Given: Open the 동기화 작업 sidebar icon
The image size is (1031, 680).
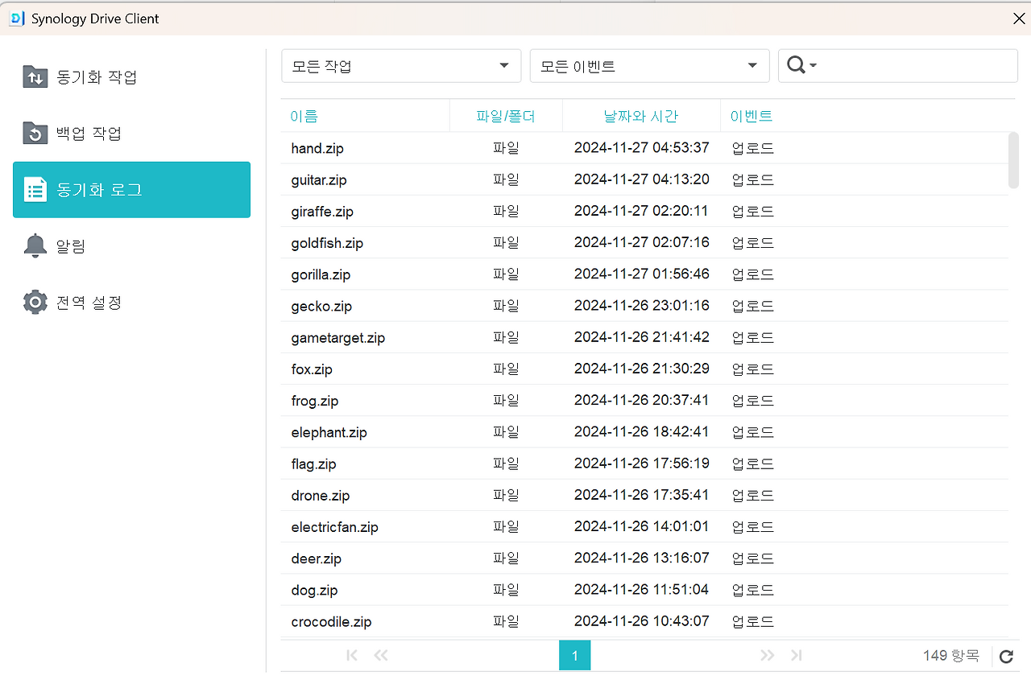Looking at the screenshot, I should 35,77.
